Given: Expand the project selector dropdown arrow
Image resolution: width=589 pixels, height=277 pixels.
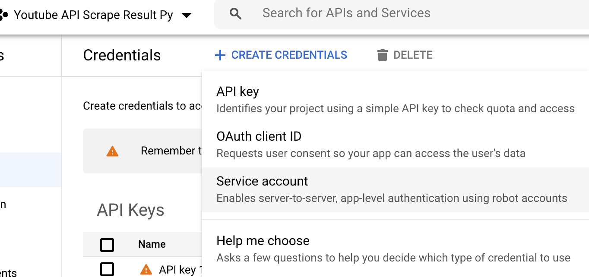Looking at the screenshot, I should [x=187, y=16].
